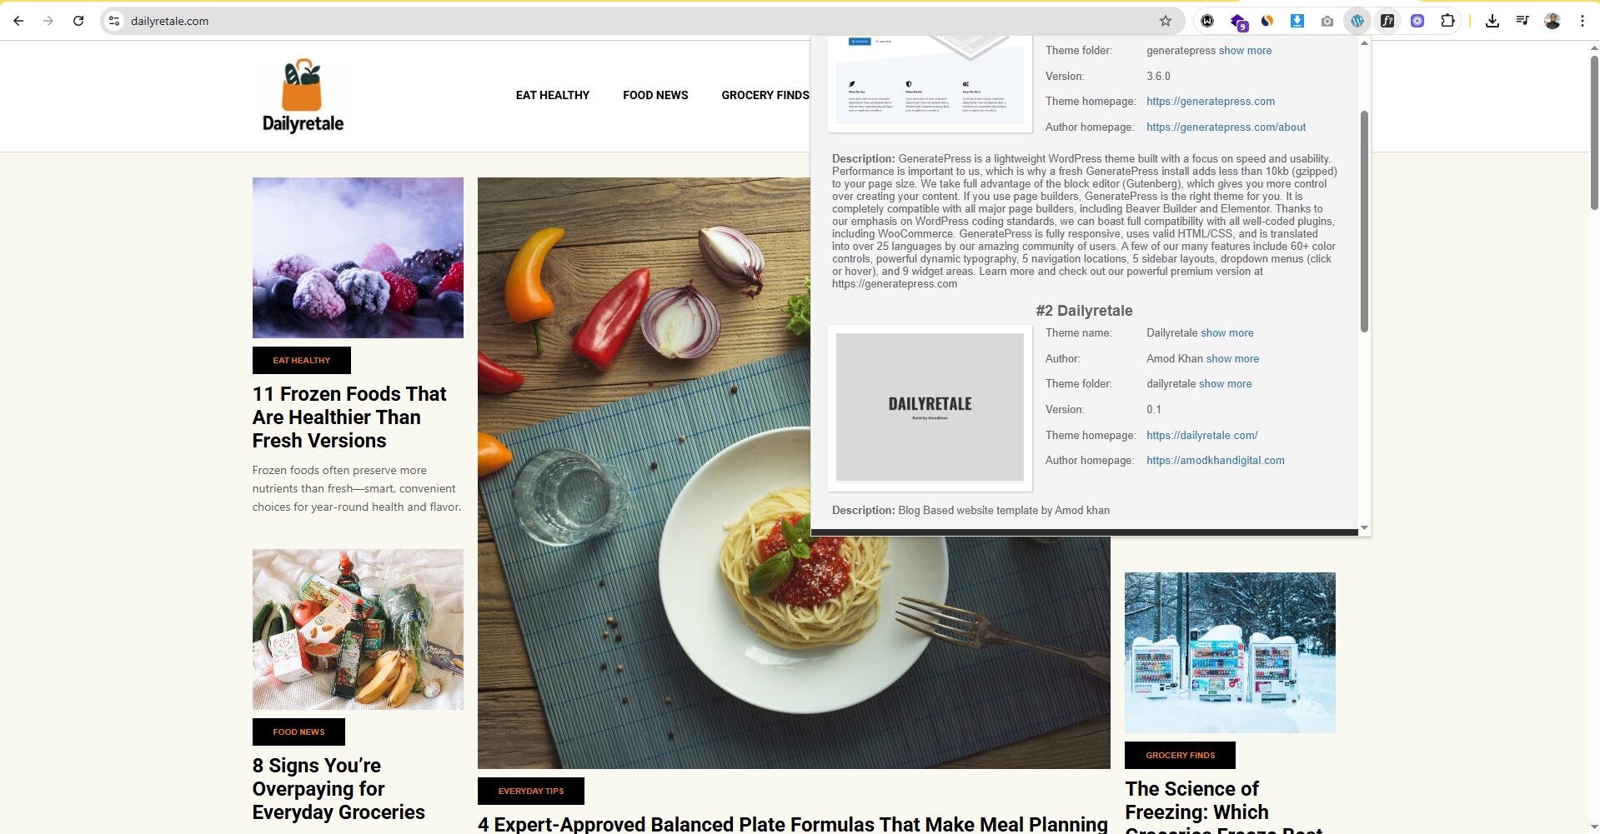Click the popup's vertical scrollbar thumb

1364,221
